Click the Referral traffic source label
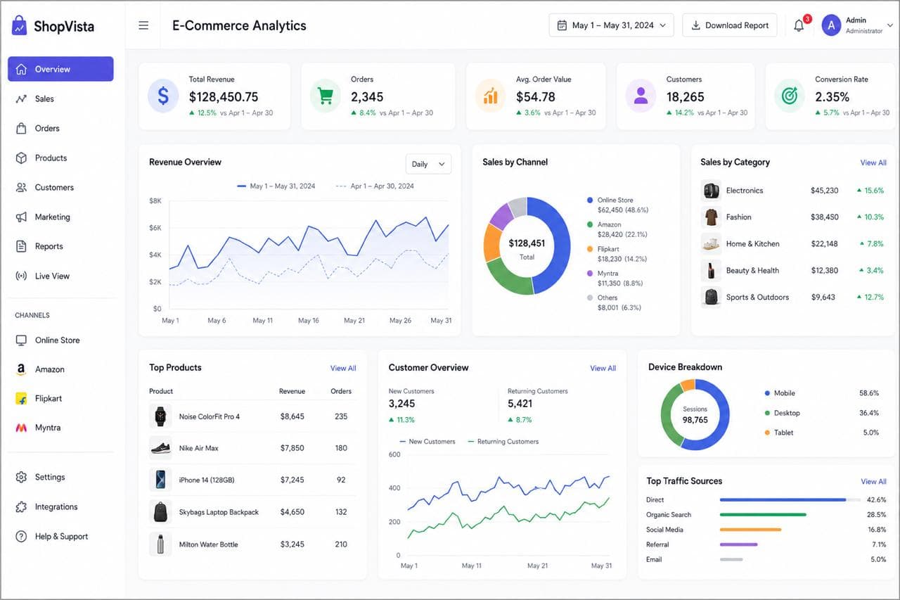 pyautogui.click(x=657, y=544)
